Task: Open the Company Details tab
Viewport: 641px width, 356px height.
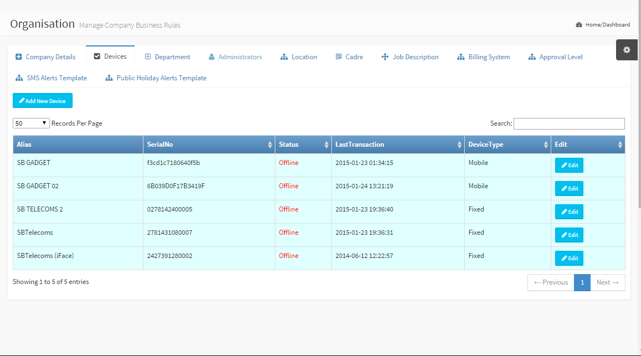Action: point(45,57)
